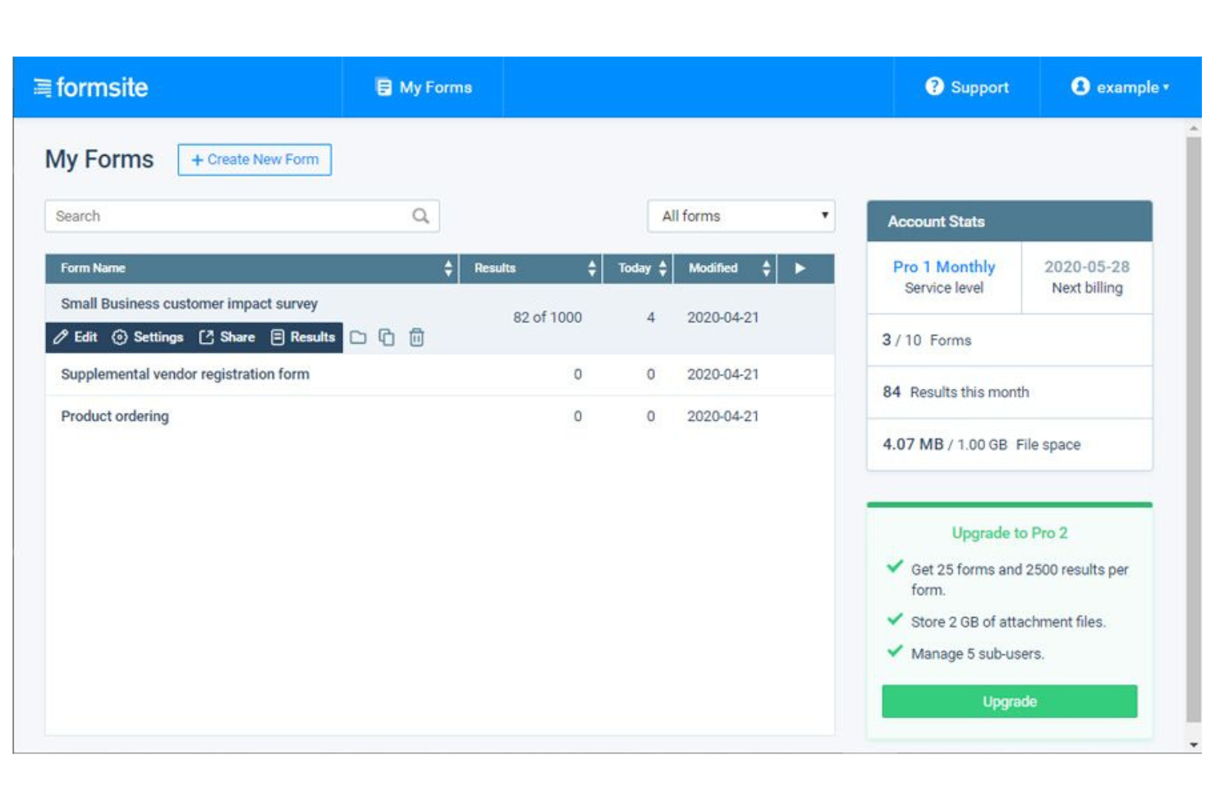
Task: Click the formsite logo
Action: (91, 87)
